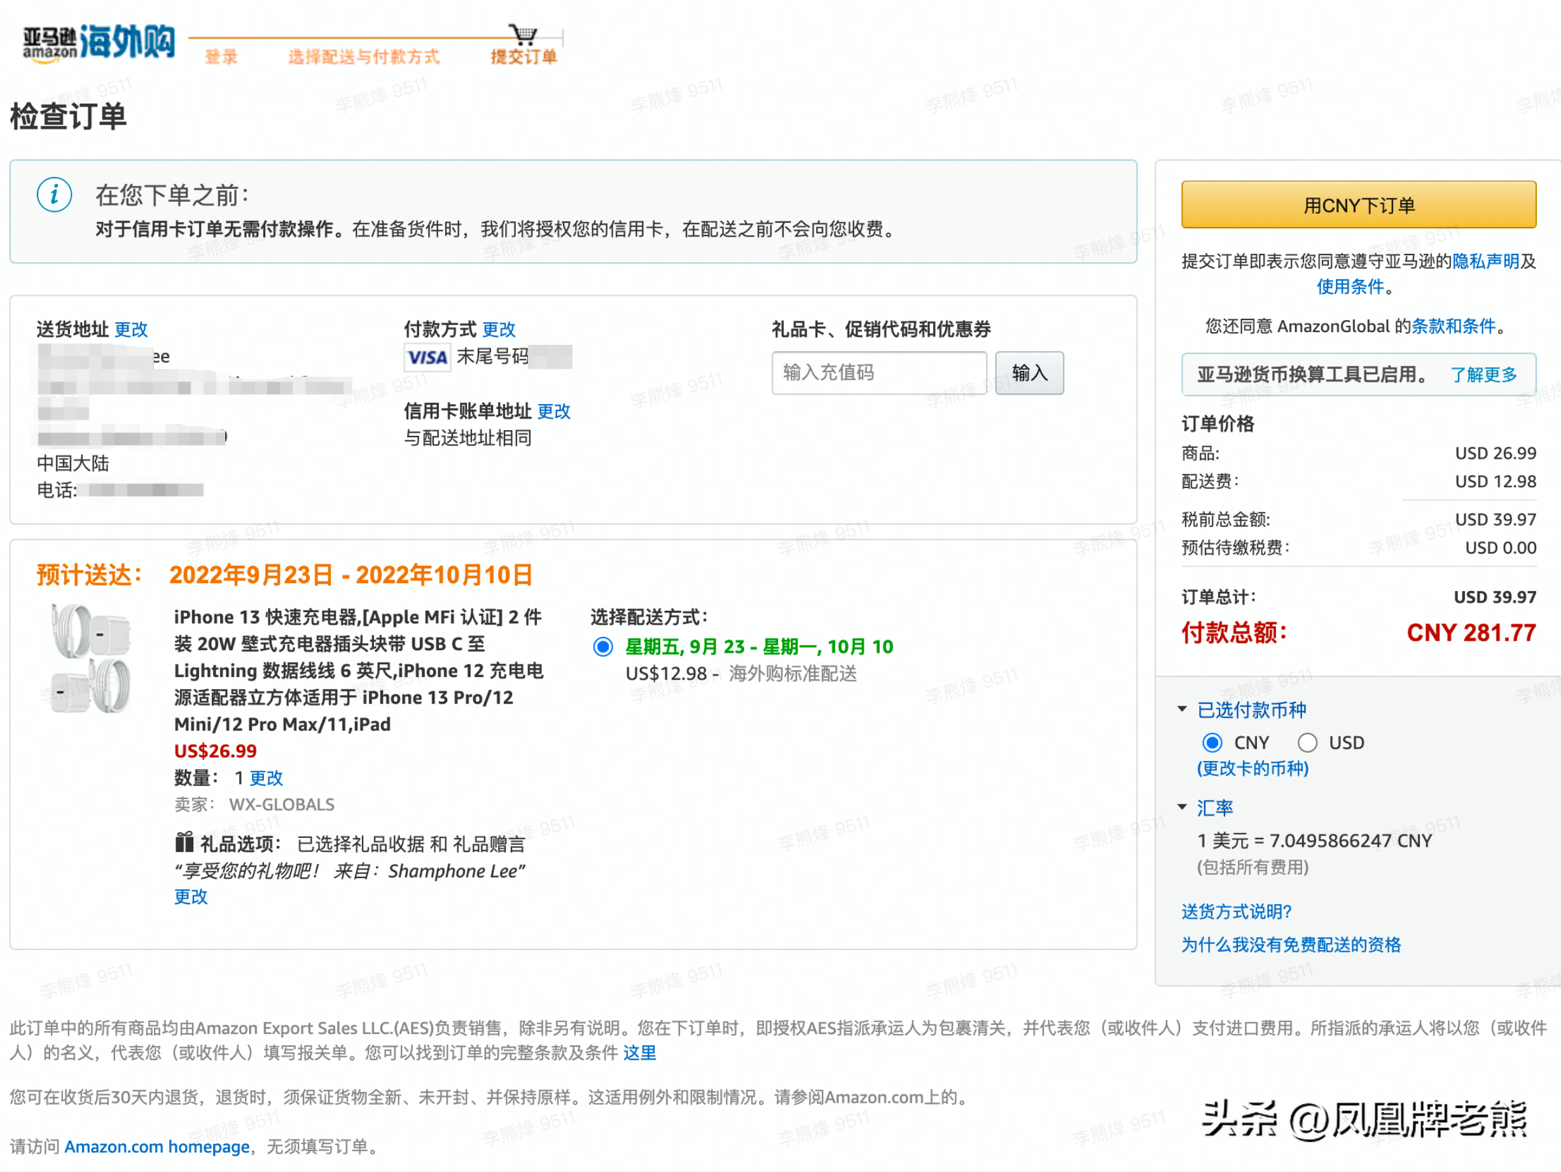Click the 订单总计 USD 39.97 value

(1495, 597)
